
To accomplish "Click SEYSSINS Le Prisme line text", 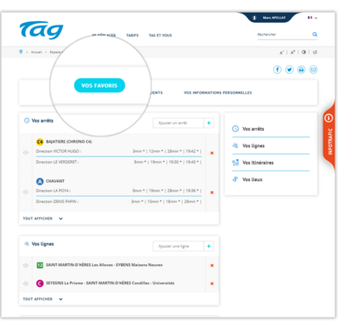I will pos(111,283).
